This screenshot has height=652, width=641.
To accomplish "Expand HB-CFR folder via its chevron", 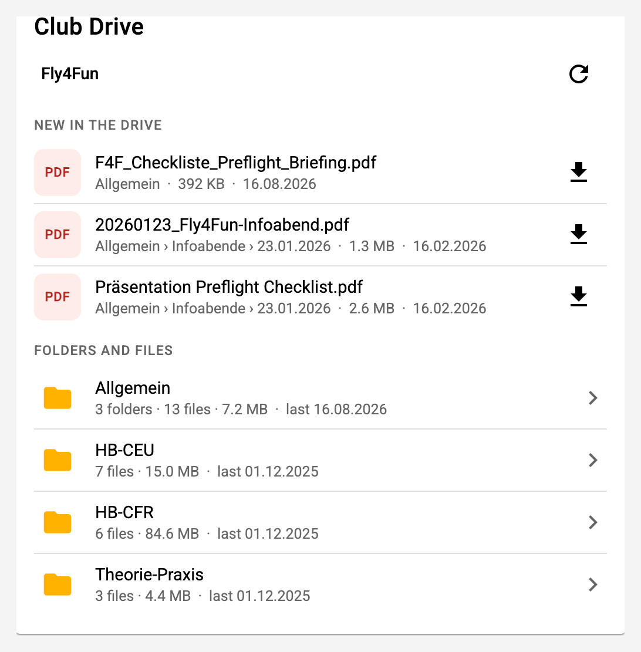I will point(593,522).
